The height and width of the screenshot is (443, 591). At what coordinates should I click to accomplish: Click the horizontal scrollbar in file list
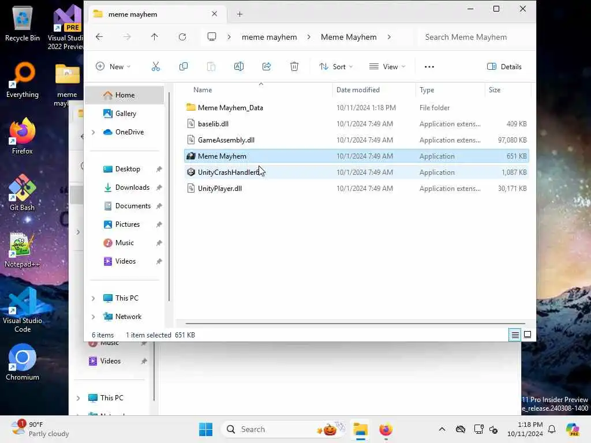pos(355,323)
